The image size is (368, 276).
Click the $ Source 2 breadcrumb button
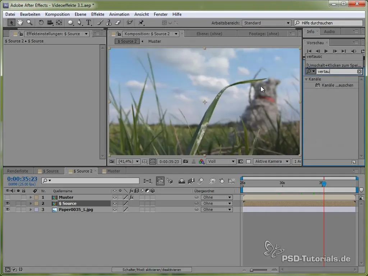(127, 41)
